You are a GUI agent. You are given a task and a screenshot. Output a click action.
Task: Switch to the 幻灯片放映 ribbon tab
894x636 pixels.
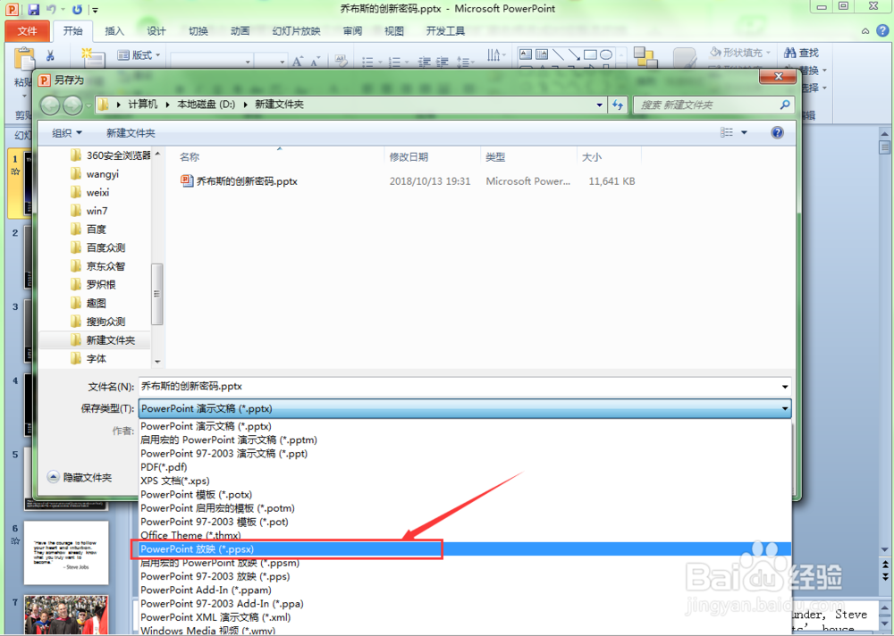point(297,31)
